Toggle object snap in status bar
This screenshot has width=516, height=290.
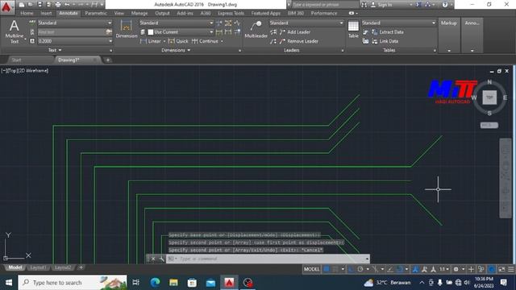(399, 269)
